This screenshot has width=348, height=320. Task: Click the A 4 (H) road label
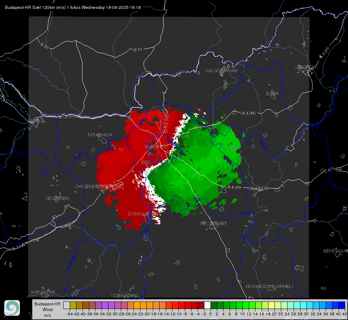point(234,187)
